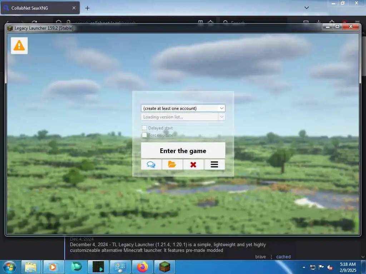
Task: Open the Windows Start menu
Action: tap(10, 267)
